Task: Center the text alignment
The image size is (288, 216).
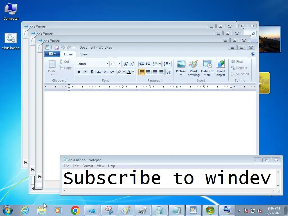Action: click(x=148, y=72)
